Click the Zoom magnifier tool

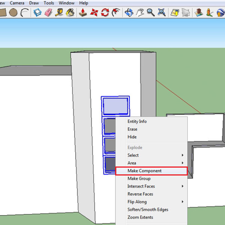coord(151,13)
